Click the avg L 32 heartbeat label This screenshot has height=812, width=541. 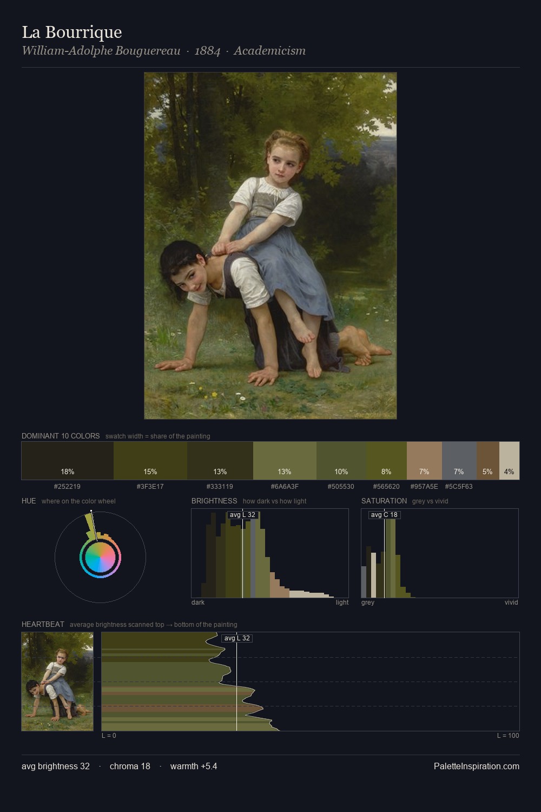click(x=237, y=638)
